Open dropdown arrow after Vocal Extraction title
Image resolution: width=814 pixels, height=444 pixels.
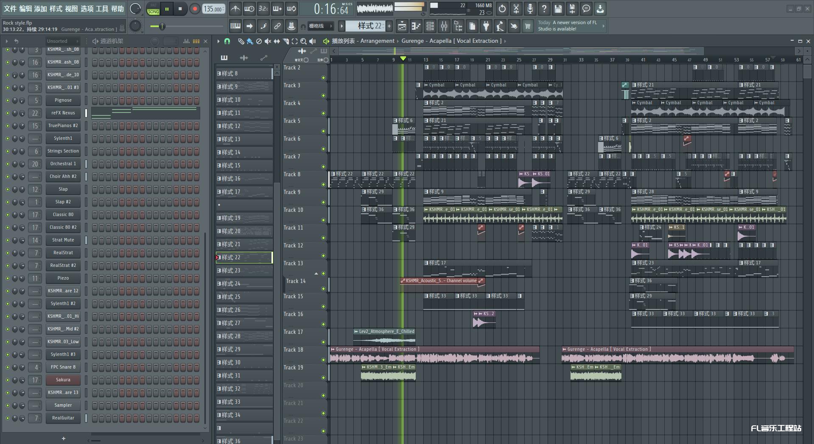coord(505,41)
